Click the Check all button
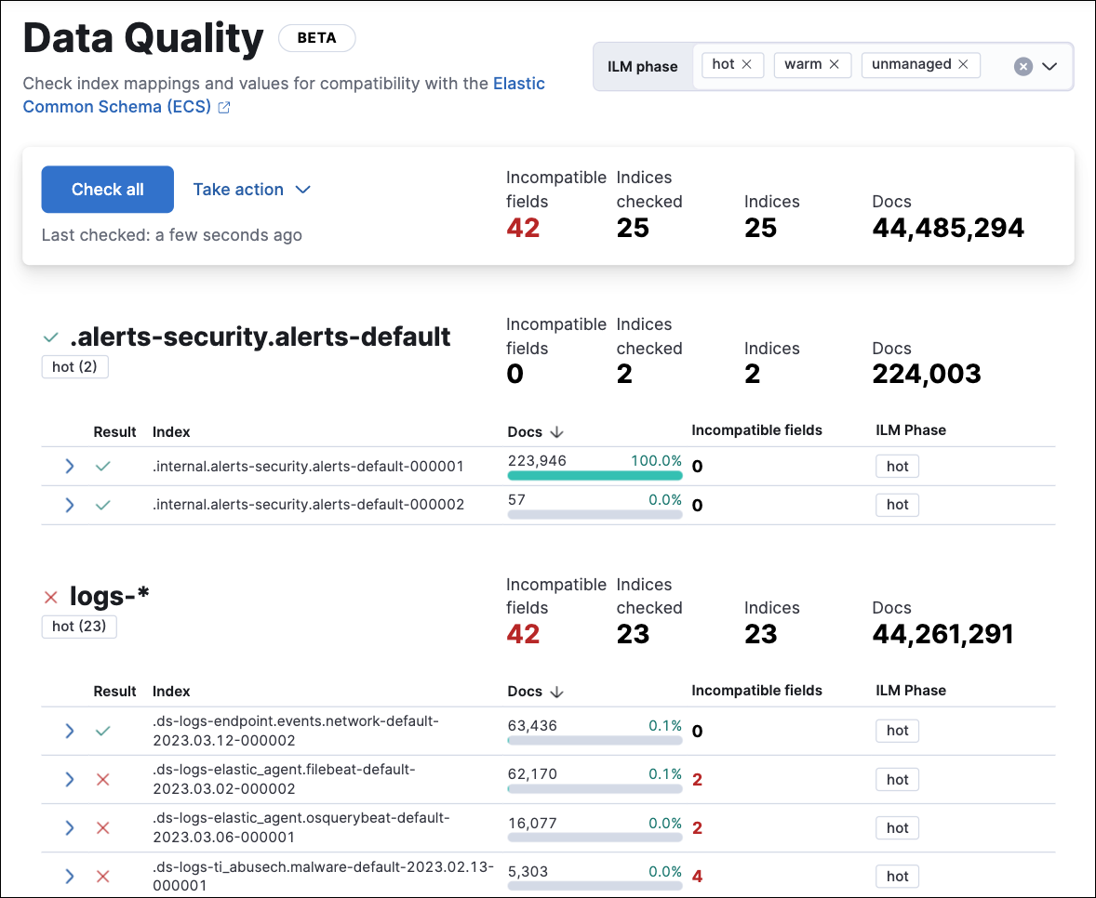The width and height of the screenshot is (1096, 898). (107, 189)
